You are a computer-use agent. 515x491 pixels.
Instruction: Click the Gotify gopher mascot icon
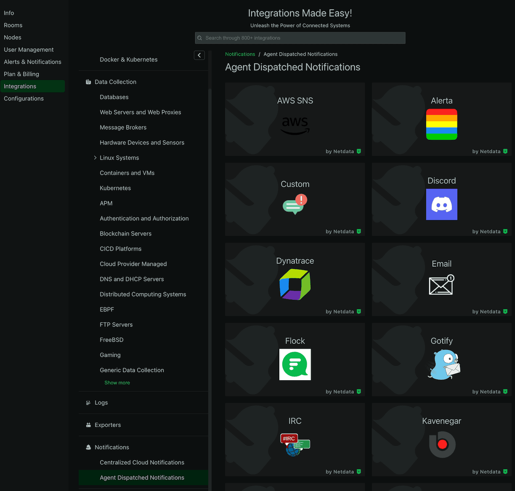pyautogui.click(x=444, y=365)
